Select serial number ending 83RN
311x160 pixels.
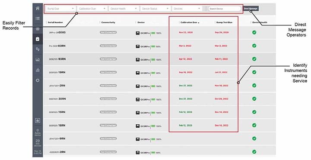pyautogui.click(x=57, y=46)
